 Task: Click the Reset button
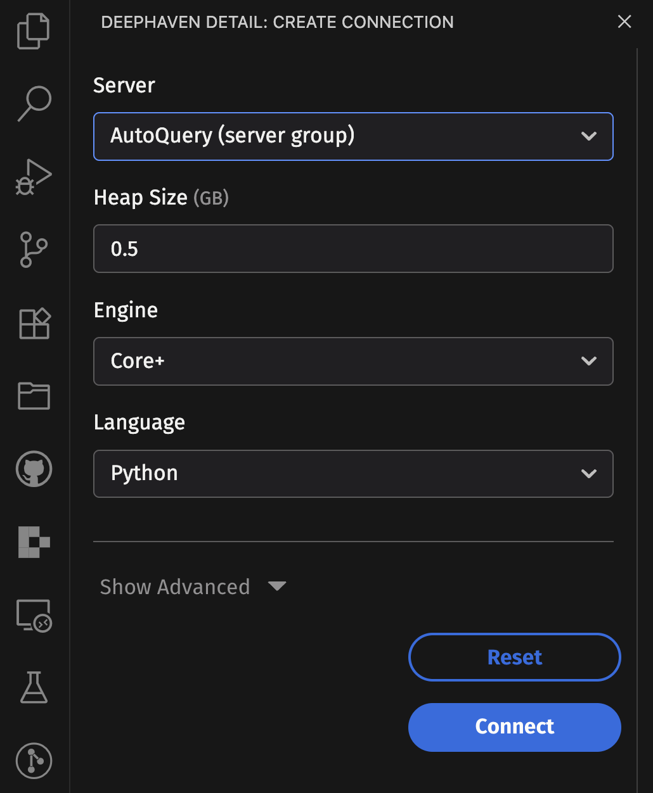[514, 657]
